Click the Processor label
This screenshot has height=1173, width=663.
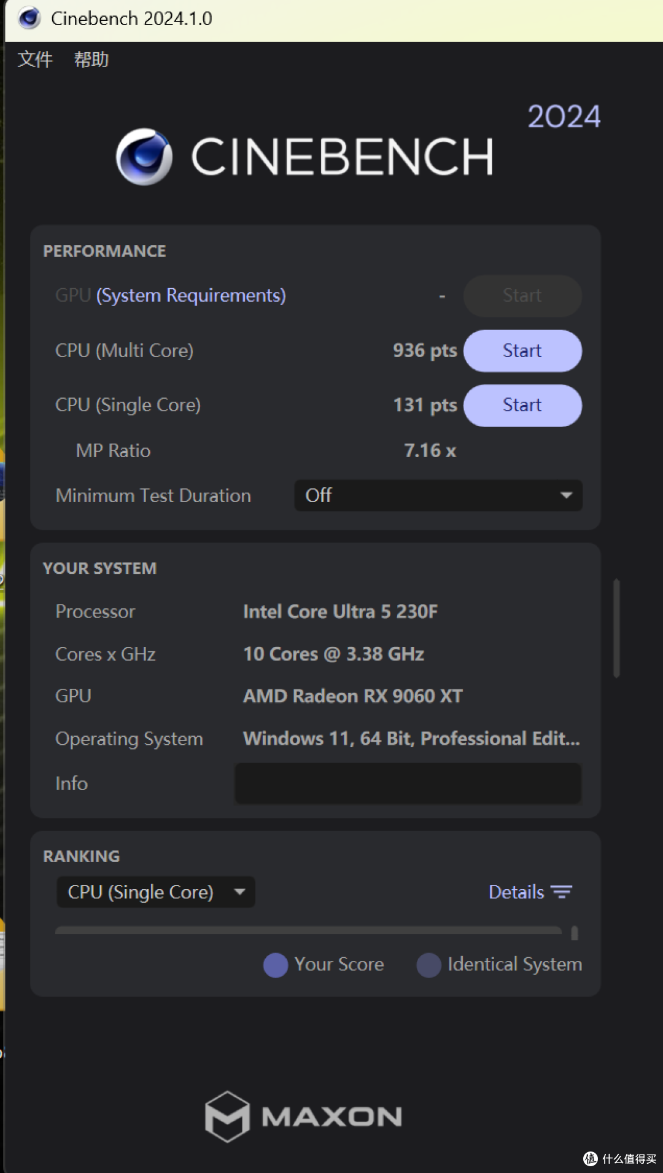[95, 611]
